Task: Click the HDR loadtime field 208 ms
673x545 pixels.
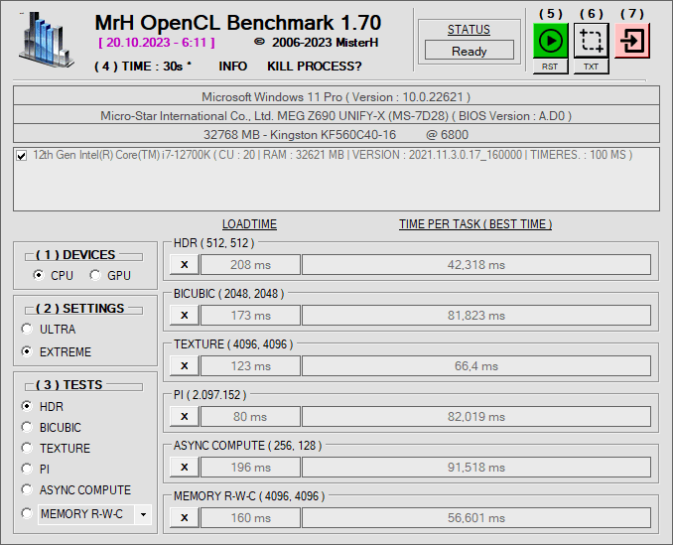Action: (251, 265)
